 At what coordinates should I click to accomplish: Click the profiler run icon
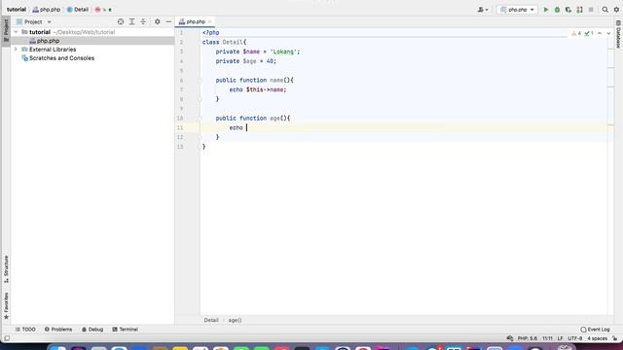click(580, 10)
